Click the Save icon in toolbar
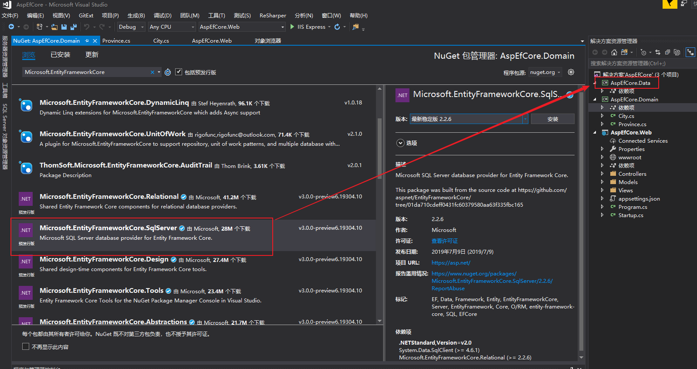The height and width of the screenshot is (369, 697). [x=64, y=27]
